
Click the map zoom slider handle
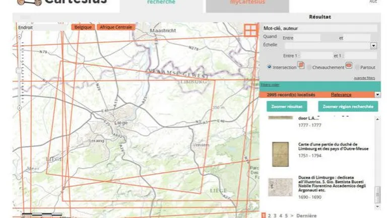coord(19,70)
